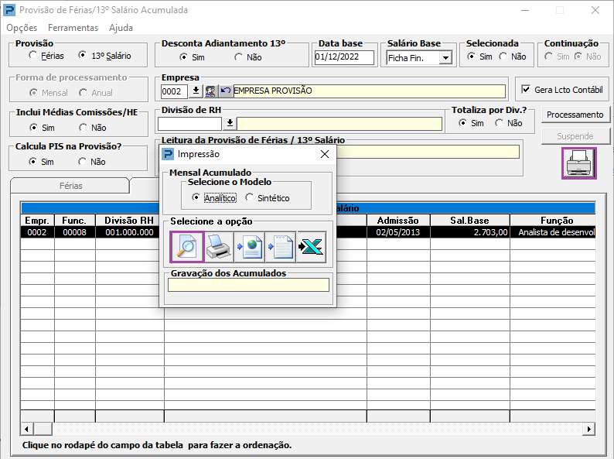Open Salário Base dropdown
Screen dimensions: 614x459
(x=445, y=58)
